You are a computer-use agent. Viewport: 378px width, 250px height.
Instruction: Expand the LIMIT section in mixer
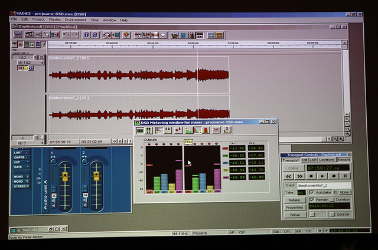tap(17, 153)
